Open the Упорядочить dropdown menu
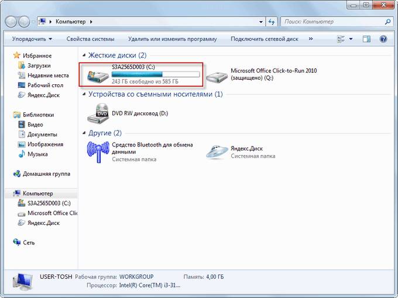Screen dimensions: 398x298 pos(33,39)
